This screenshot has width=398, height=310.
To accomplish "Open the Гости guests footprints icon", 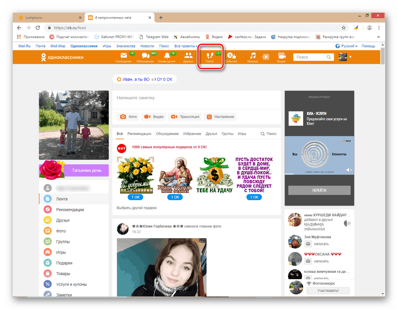I will coord(210,57).
